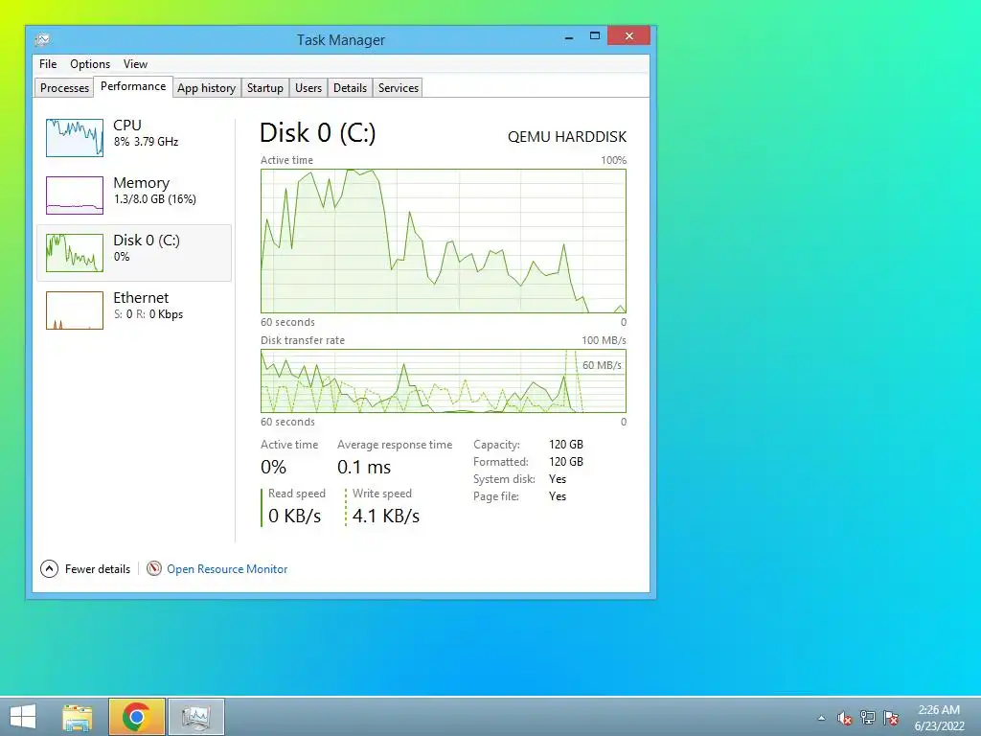Open the Details tab
Screen dimensions: 981x736
[350, 87]
